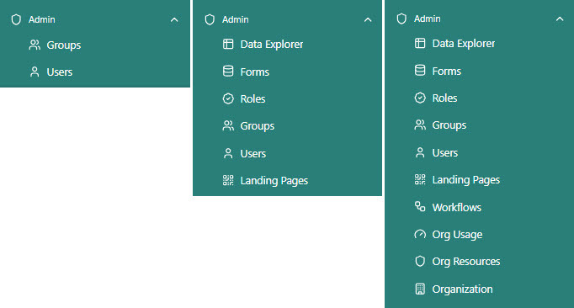
Task: Click the shield icon in the middle panel Admin header
Action: tap(210, 19)
